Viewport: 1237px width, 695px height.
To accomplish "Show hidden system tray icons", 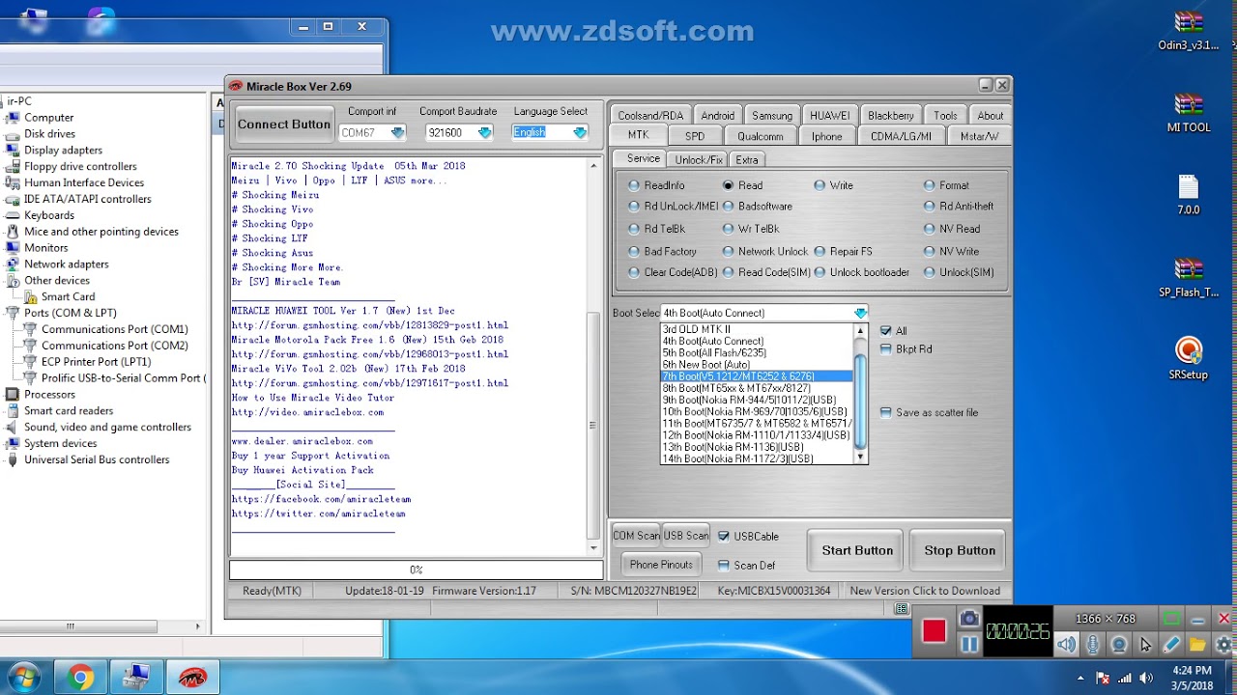I will 1079,677.
